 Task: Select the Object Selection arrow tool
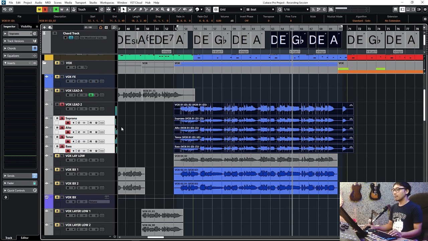click(x=123, y=9)
